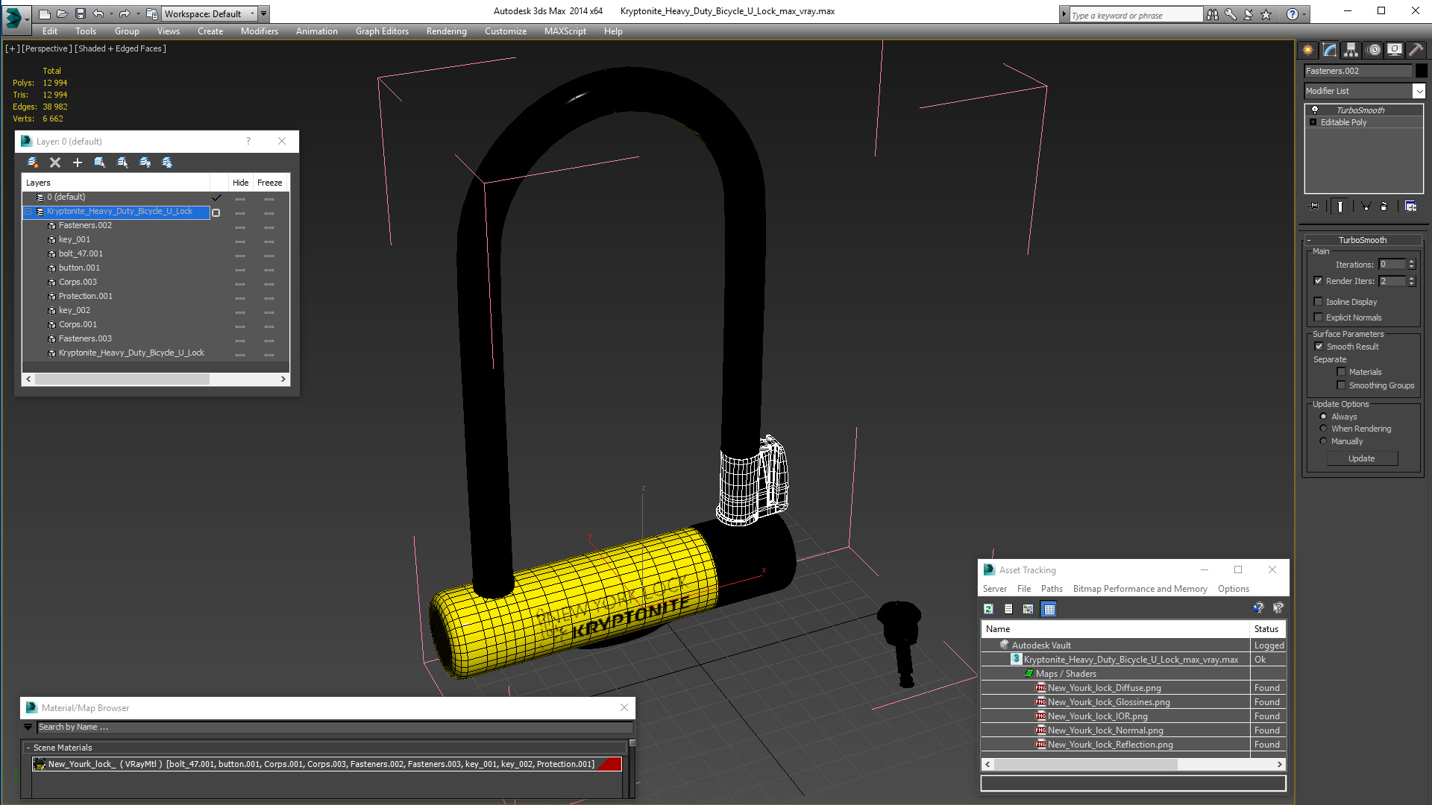Click the Open File folder icon

tap(63, 13)
